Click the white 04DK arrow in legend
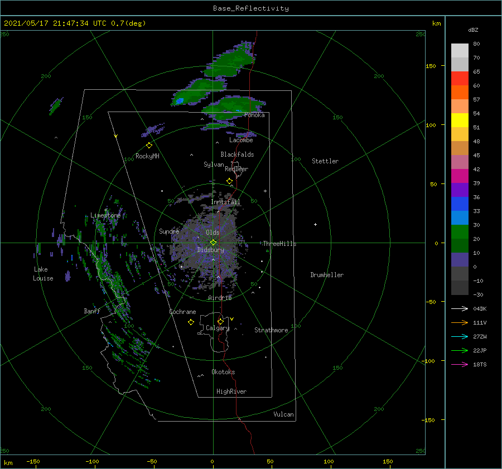 [460, 308]
